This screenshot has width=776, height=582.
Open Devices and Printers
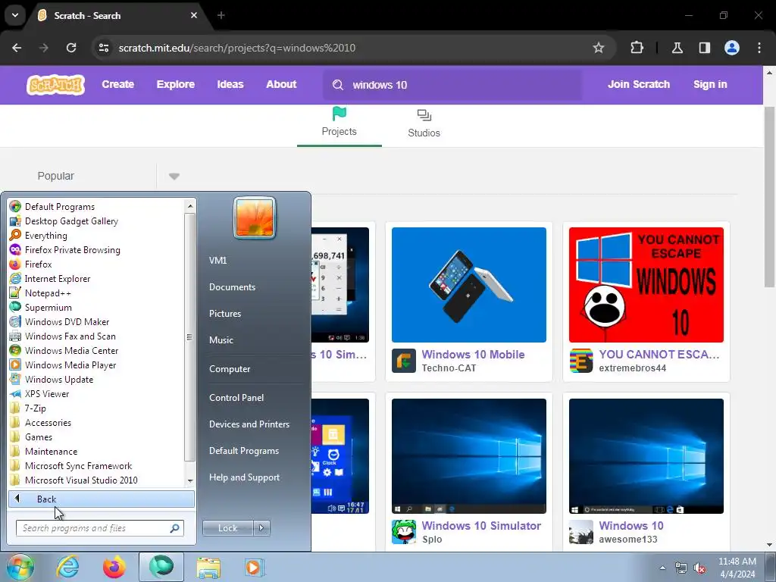(x=249, y=424)
